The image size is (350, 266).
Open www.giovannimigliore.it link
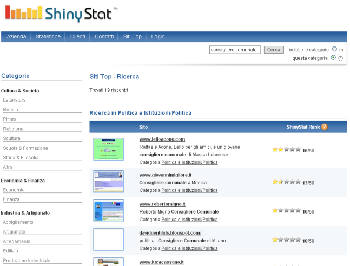click(x=166, y=175)
